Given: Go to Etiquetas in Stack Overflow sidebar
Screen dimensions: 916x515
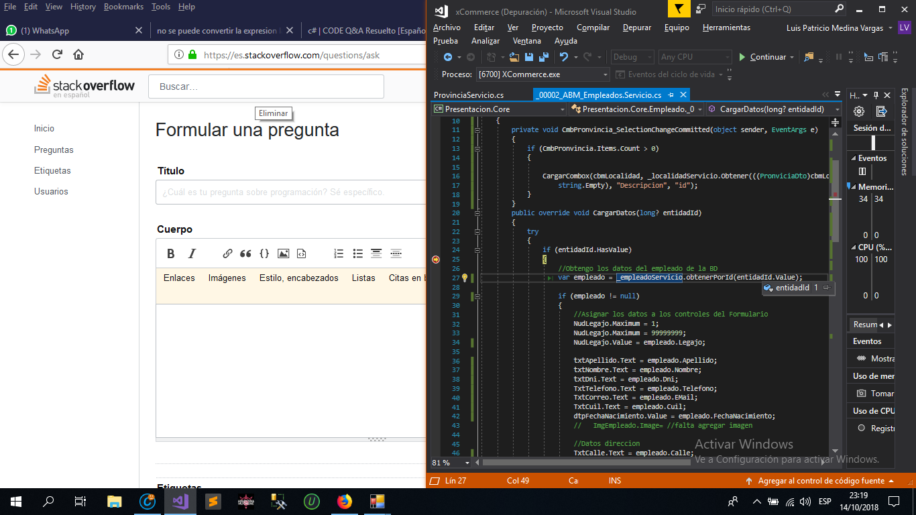Looking at the screenshot, I should click(52, 170).
